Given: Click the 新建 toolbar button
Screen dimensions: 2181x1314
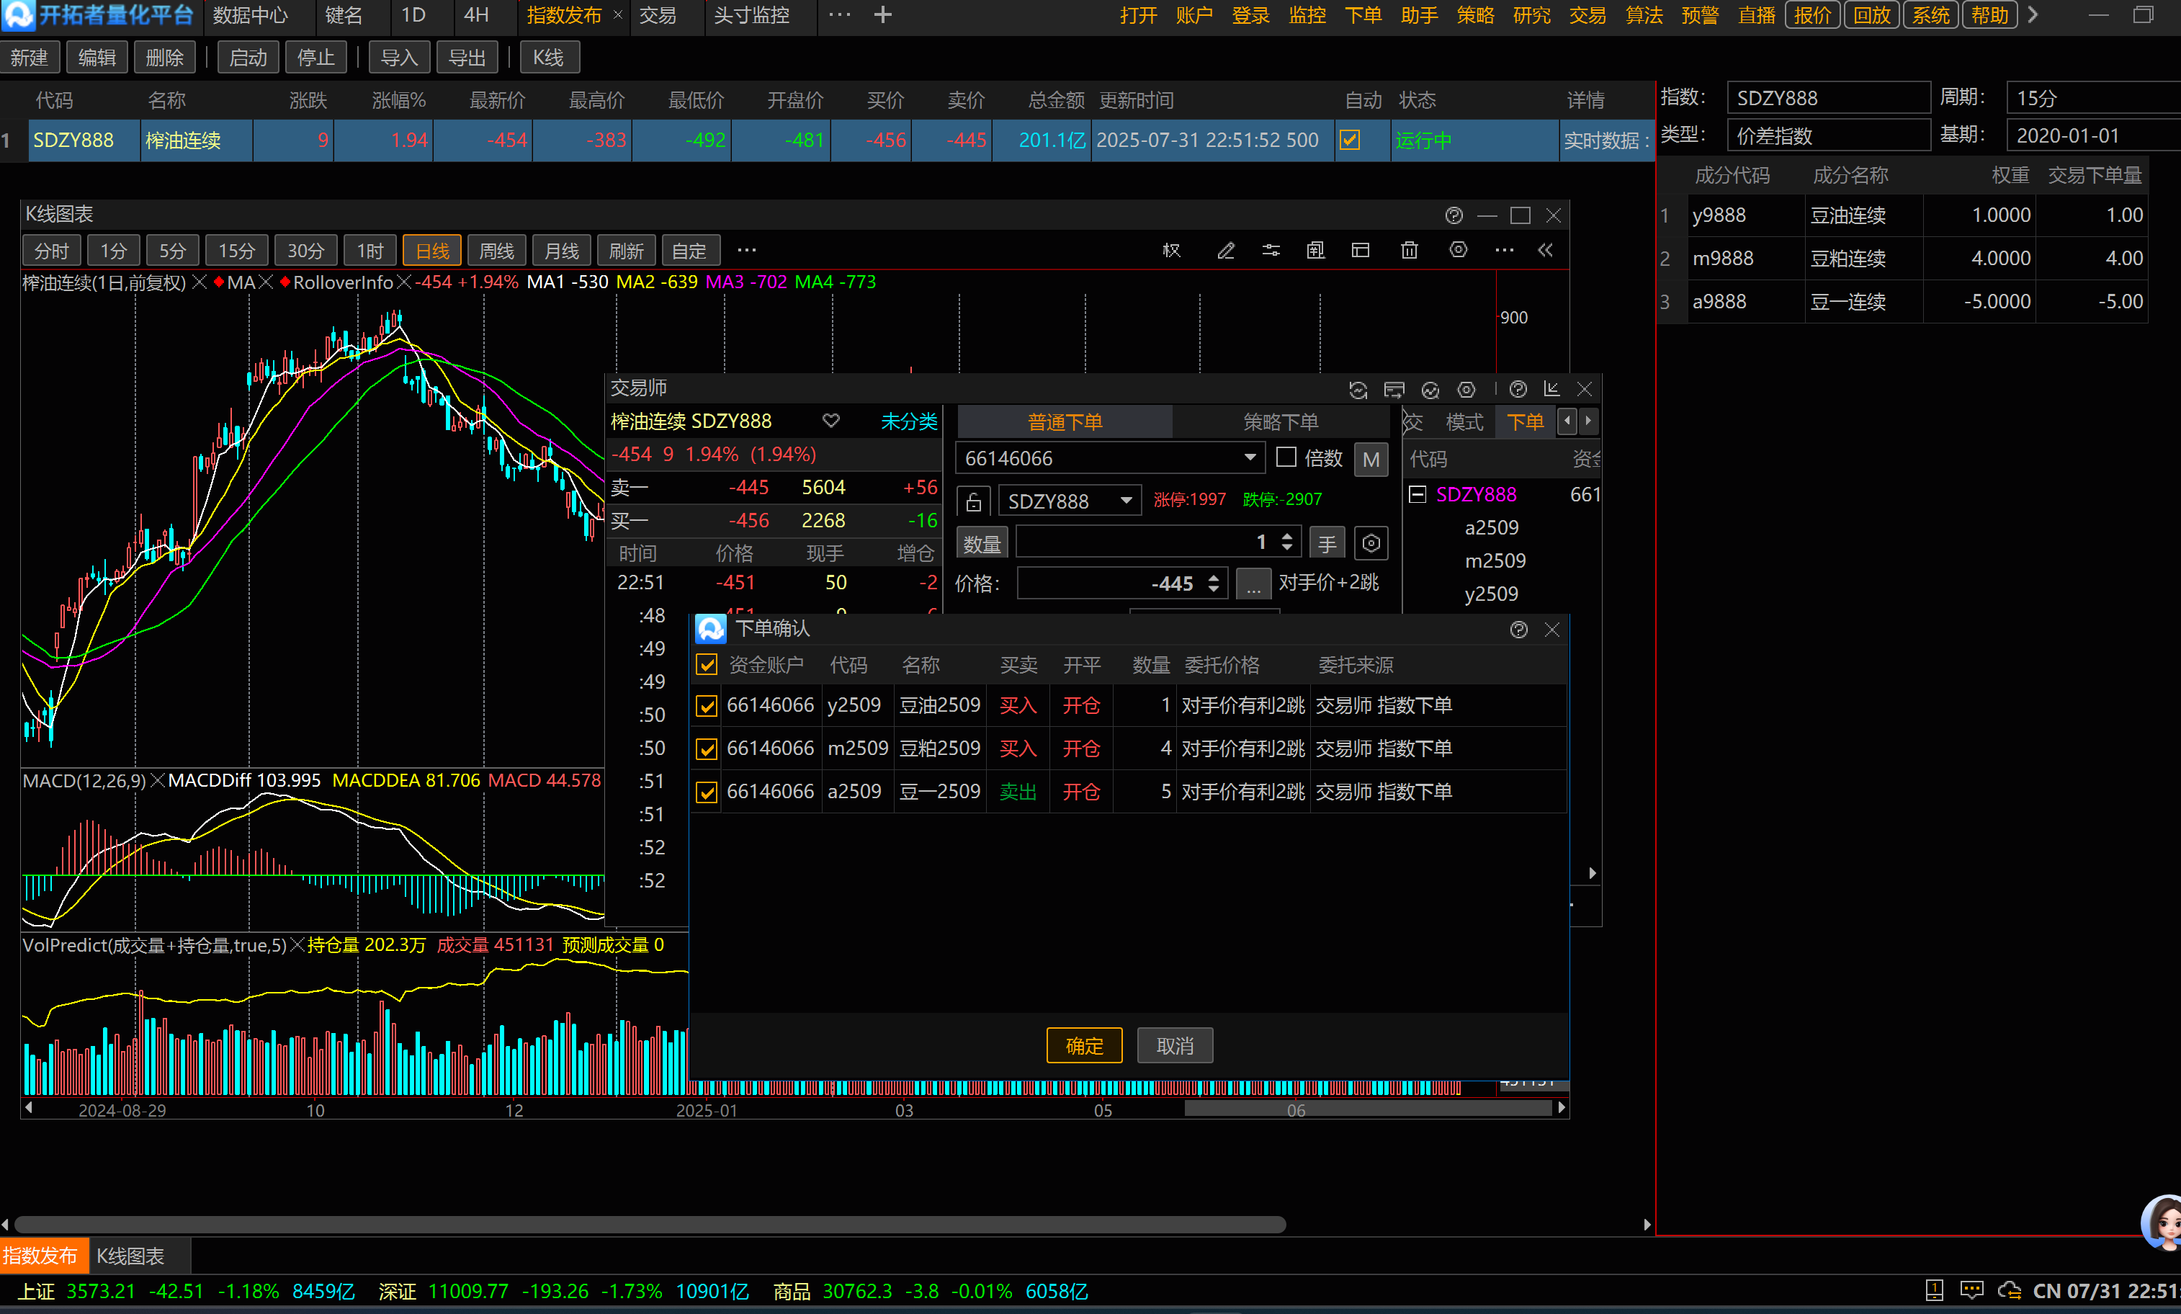Looking at the screenshot, I should point(30,58).
